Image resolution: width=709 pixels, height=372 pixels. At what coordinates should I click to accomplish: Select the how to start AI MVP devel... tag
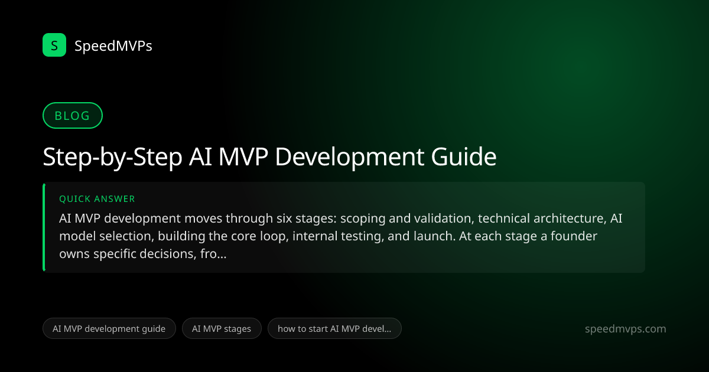[334, 329]
